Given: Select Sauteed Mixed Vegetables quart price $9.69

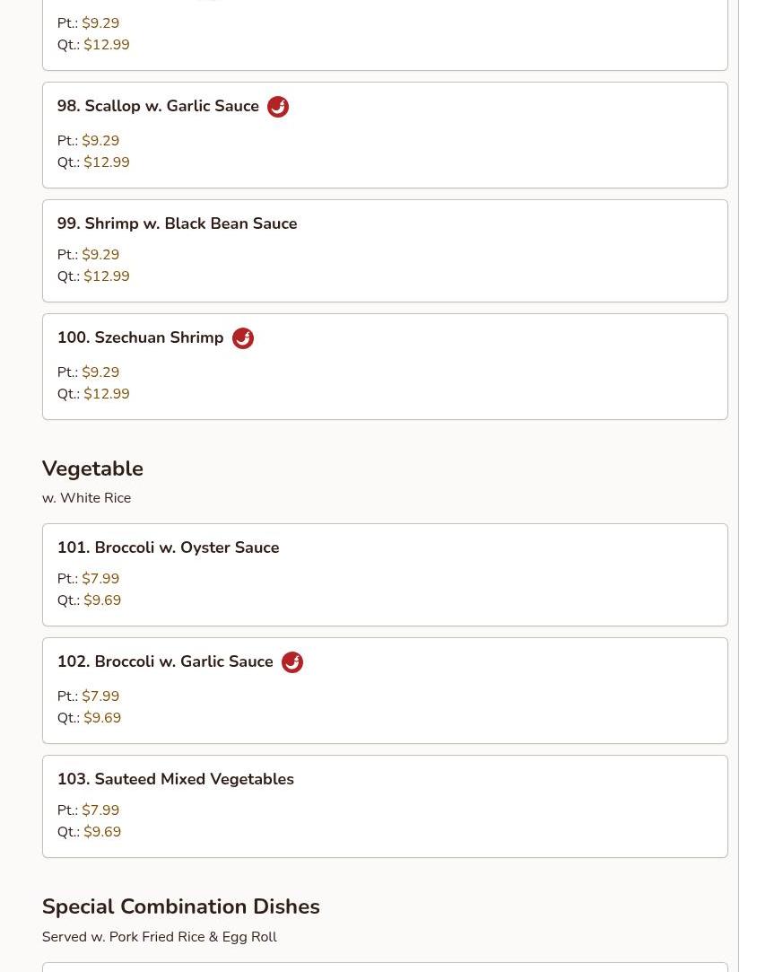Looking at the screenshot, I should 102,832.
